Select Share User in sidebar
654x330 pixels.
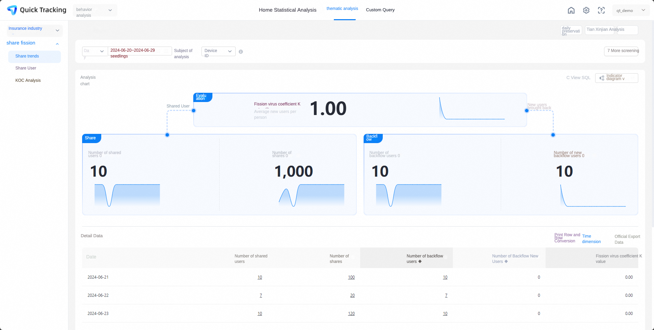26,68
